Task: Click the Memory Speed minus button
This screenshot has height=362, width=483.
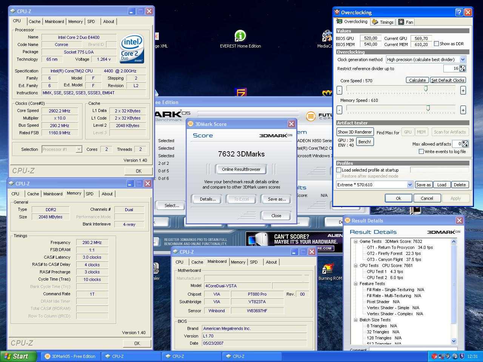Action: (x=339, y=110)
